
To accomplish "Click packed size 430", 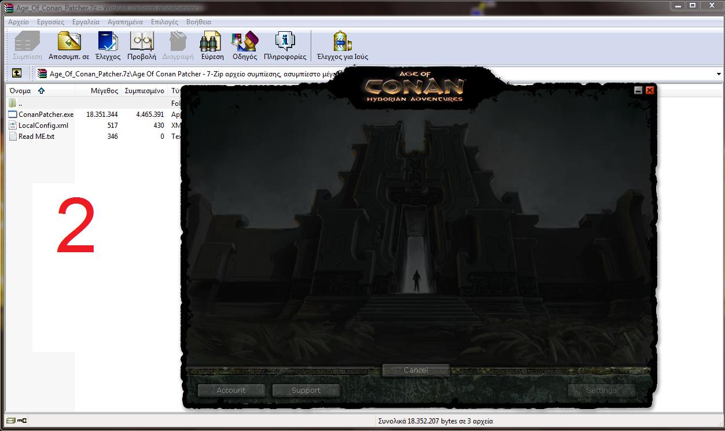I will click(159, 126).
